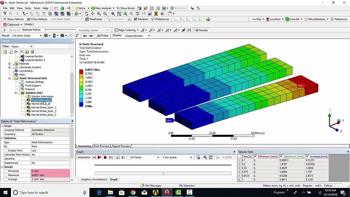Open the Preferences annotation icon
The height and width of the screenshot is (197, 350).
point(160,19)
